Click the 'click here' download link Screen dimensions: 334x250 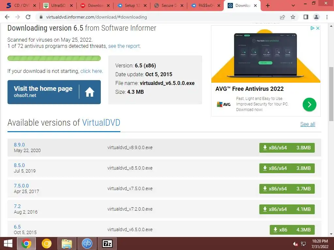coord(91,71)
